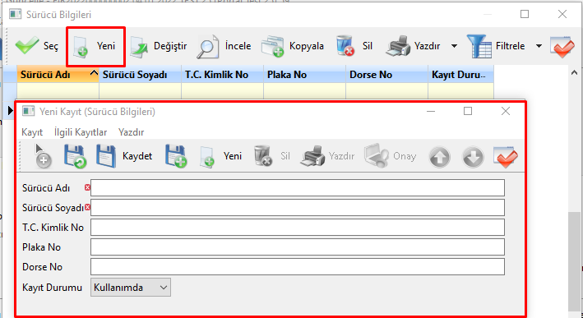
Task: Click the Dorse No column header
Action: point(386,75)
